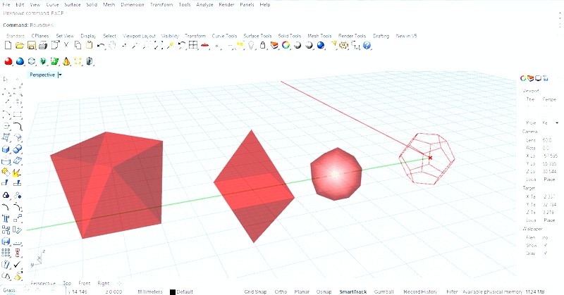
Task: Open a file with the folder icon
Action: (x=20, y=45)
